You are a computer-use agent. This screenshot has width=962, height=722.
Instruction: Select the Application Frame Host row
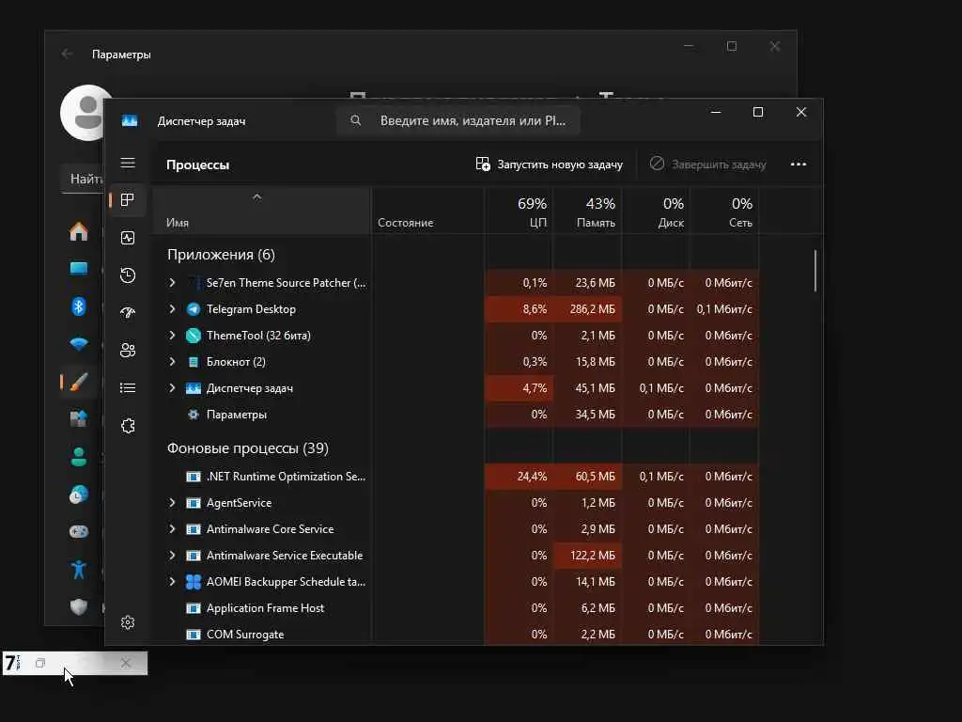click(456, 608)
